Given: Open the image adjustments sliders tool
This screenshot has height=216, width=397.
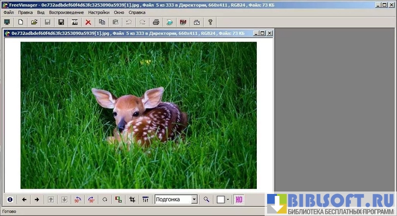Looking at the screenshot, I should [146, 199].
